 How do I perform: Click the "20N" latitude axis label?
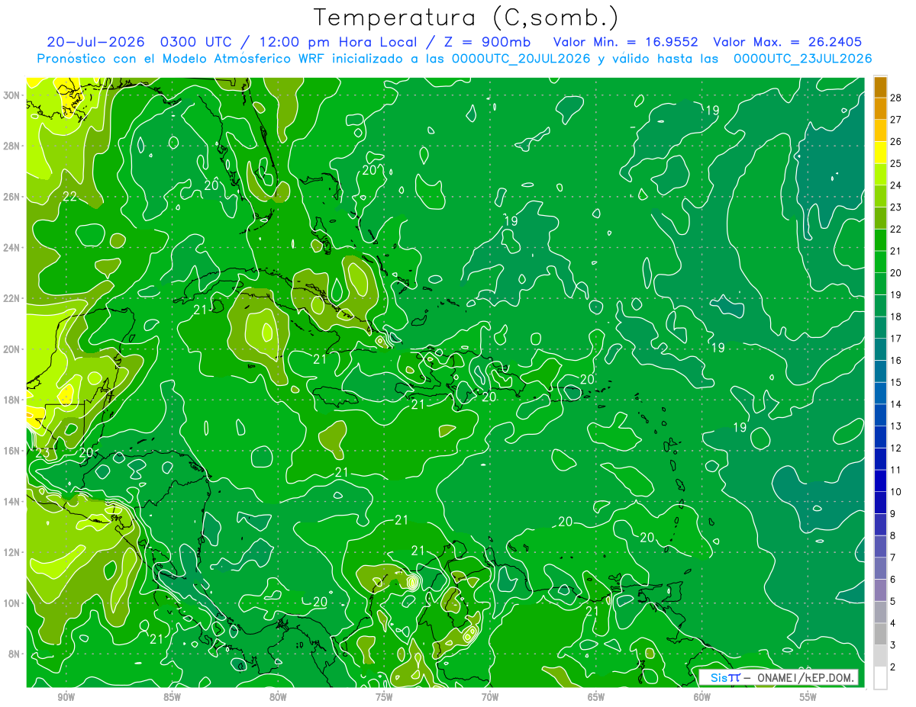point(12,349)
